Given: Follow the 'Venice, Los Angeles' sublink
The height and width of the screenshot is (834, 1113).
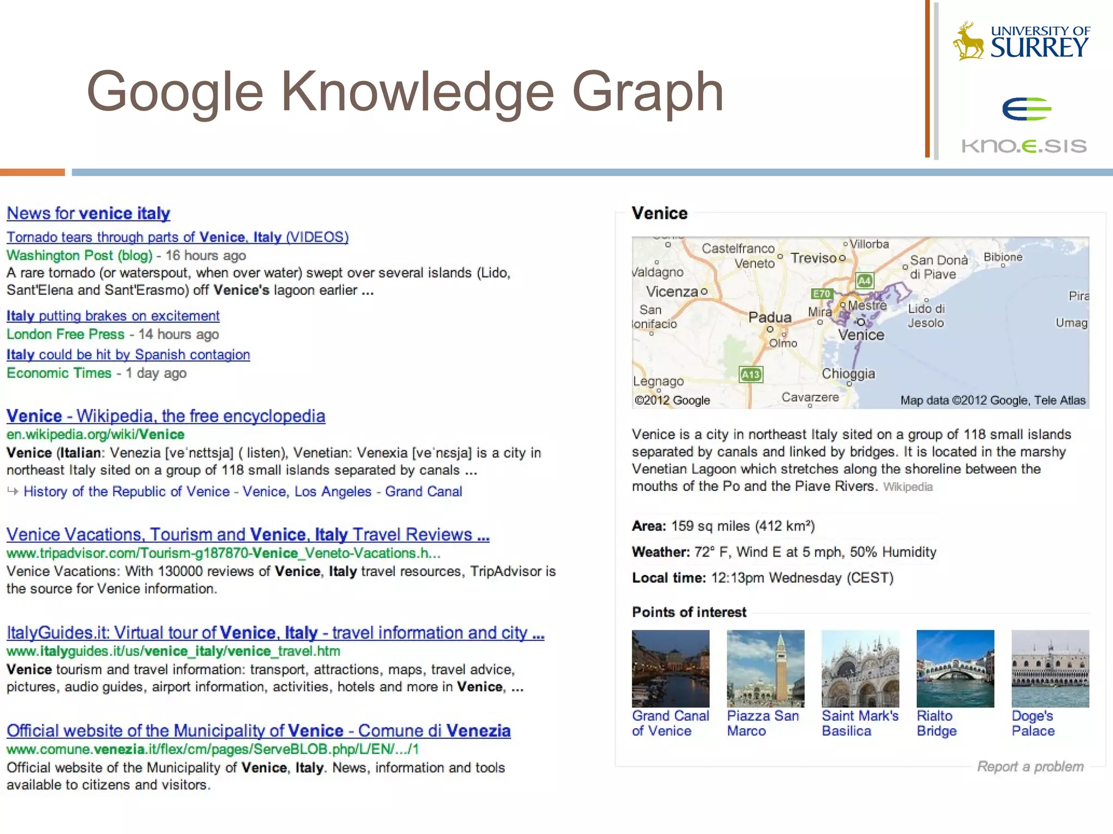Looking at the screenshot, I should [x=307, y=491].
